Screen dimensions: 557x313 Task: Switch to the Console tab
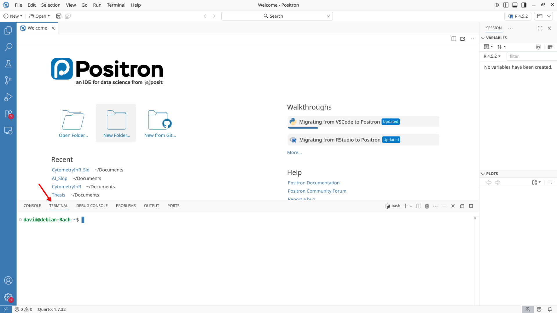click(32, 206)
